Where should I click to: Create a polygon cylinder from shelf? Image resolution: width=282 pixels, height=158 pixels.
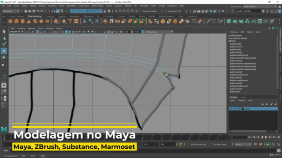(22, 22)
